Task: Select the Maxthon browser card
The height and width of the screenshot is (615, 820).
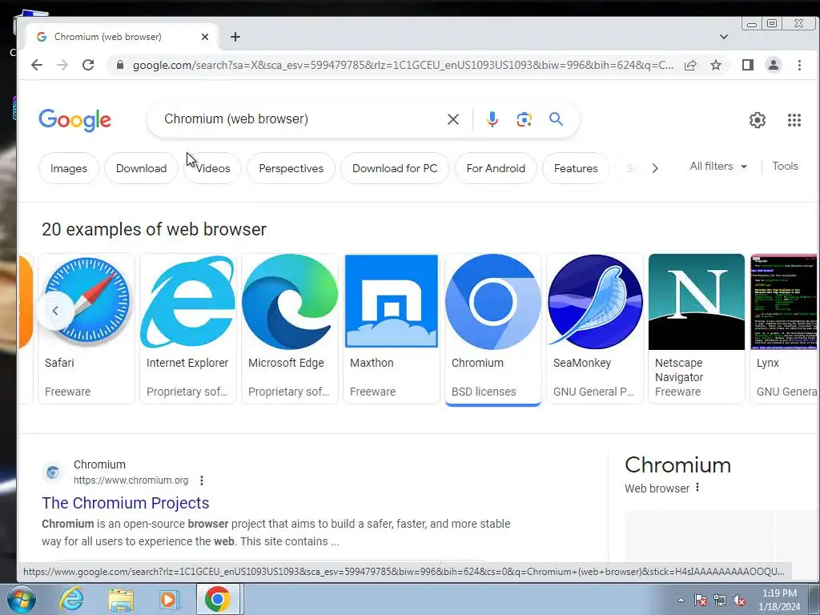Action: point(391,328)
